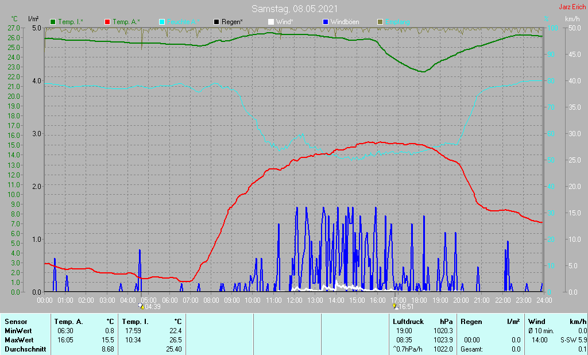This screenshot has width=588, height=355.
Task: Click the inside maximum time '10:34'
Action: 133,340
